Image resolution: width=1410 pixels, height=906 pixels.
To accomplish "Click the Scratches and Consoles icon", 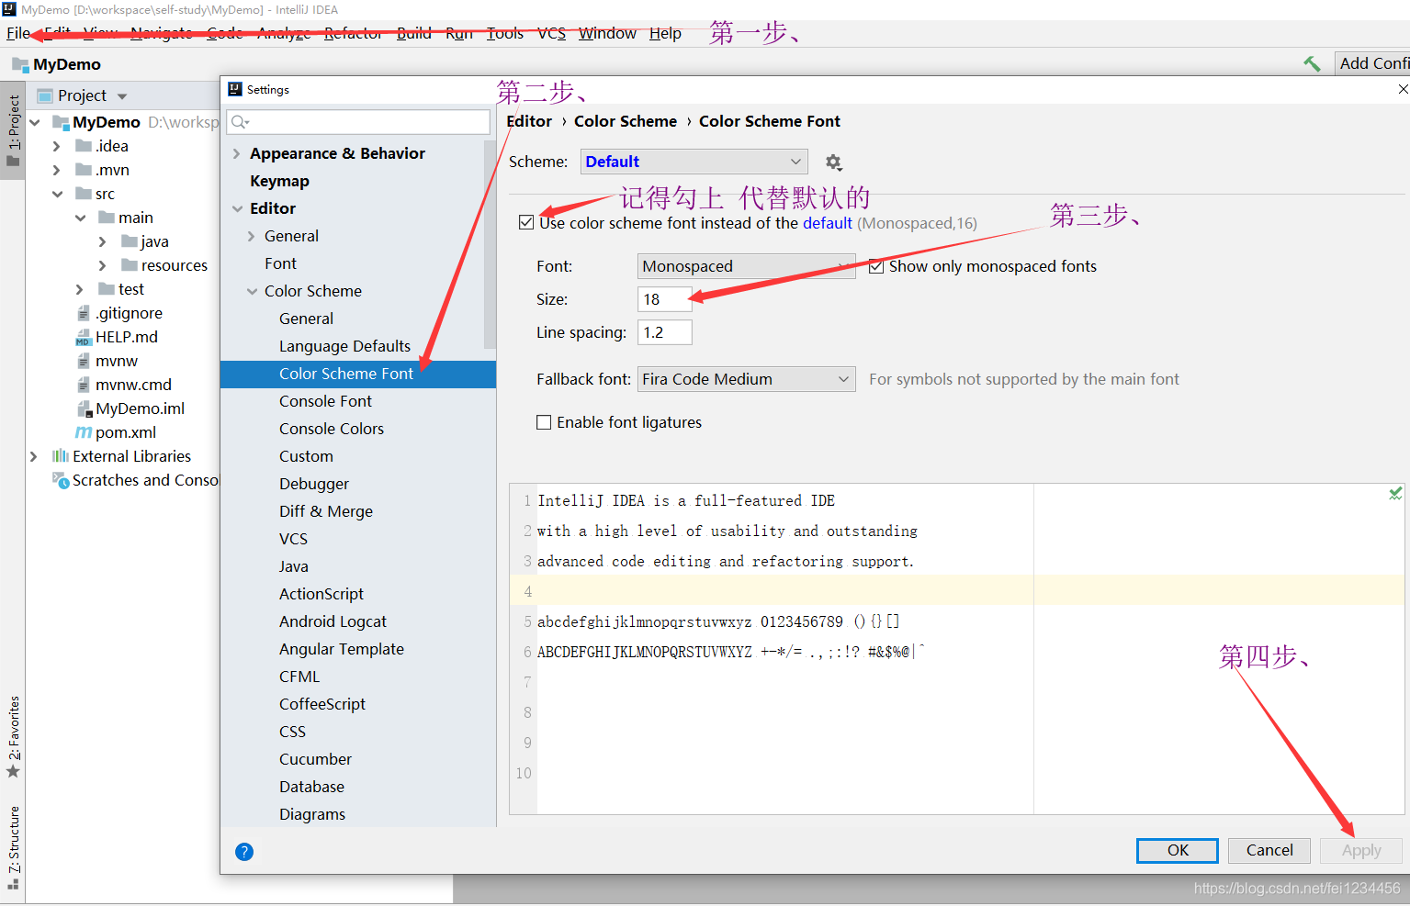I will tap(61, 480).
